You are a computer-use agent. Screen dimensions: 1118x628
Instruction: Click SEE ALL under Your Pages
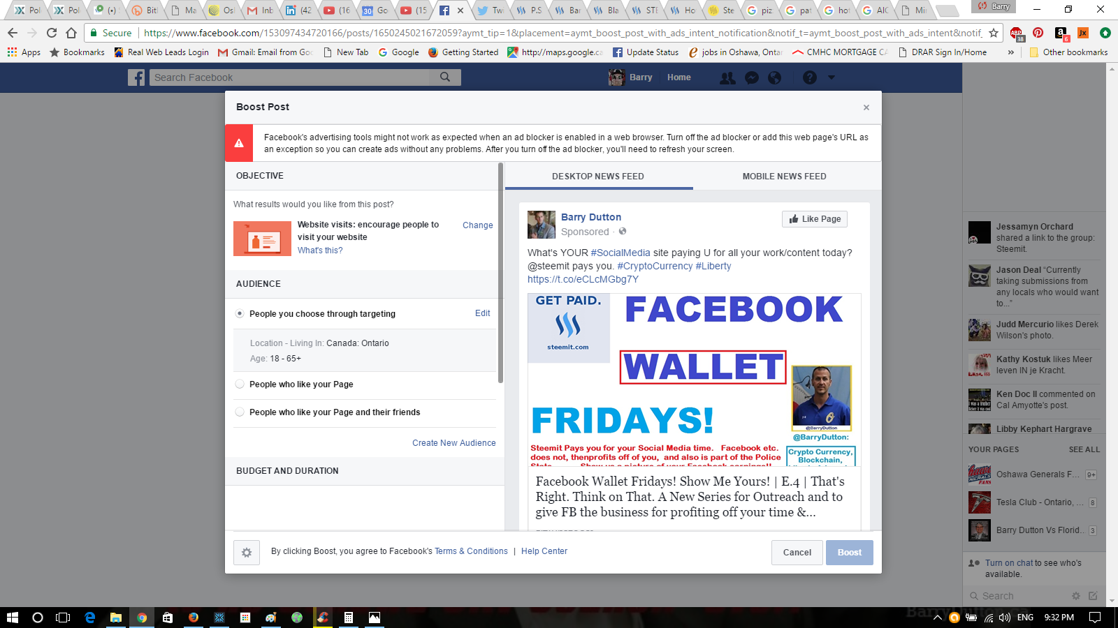1084,450
